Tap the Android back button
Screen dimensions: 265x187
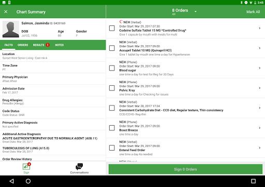point(12,181)
